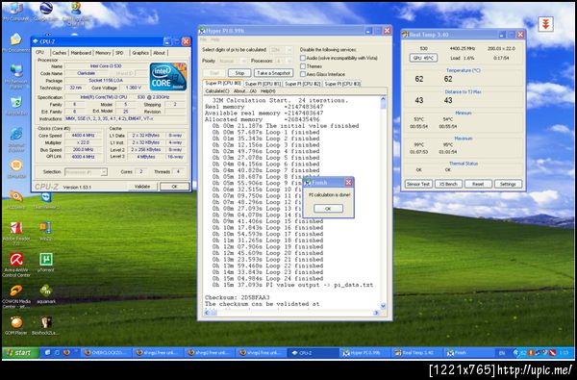The width and height of the screenshot is (577, 380).
Task: Switch to the Caches tab in CPU-Z
Action: point(60,53)
